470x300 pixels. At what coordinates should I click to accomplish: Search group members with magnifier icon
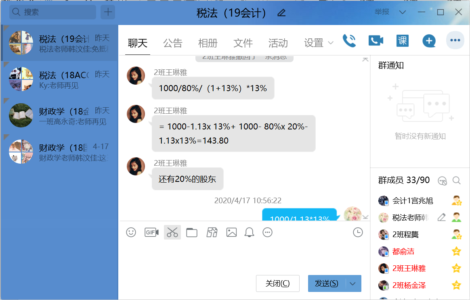[456, 180]
